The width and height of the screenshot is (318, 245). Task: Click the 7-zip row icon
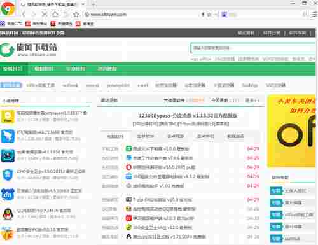pyautogui.click(x=128, y=200)
